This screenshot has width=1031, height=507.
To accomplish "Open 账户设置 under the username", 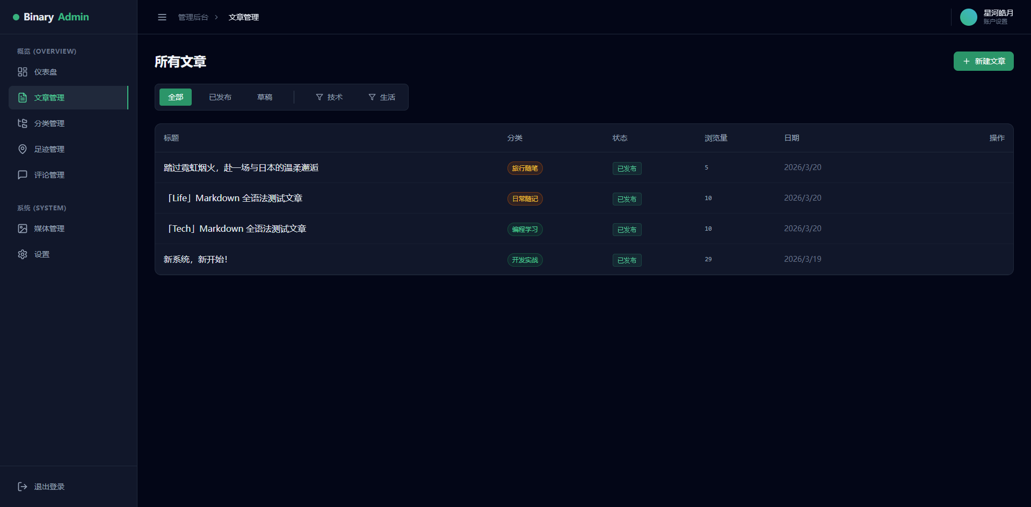I will [996, 22].
